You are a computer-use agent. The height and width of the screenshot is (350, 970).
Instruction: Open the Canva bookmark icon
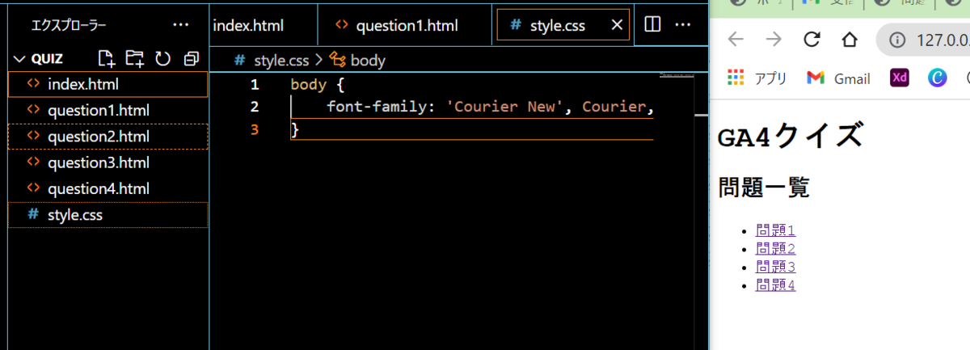(x=937, y=78)
